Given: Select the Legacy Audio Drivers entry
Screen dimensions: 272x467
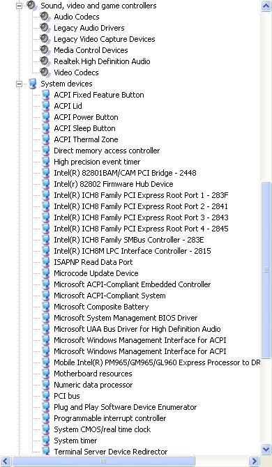Looking at the screenshot, I should (89, 28).
